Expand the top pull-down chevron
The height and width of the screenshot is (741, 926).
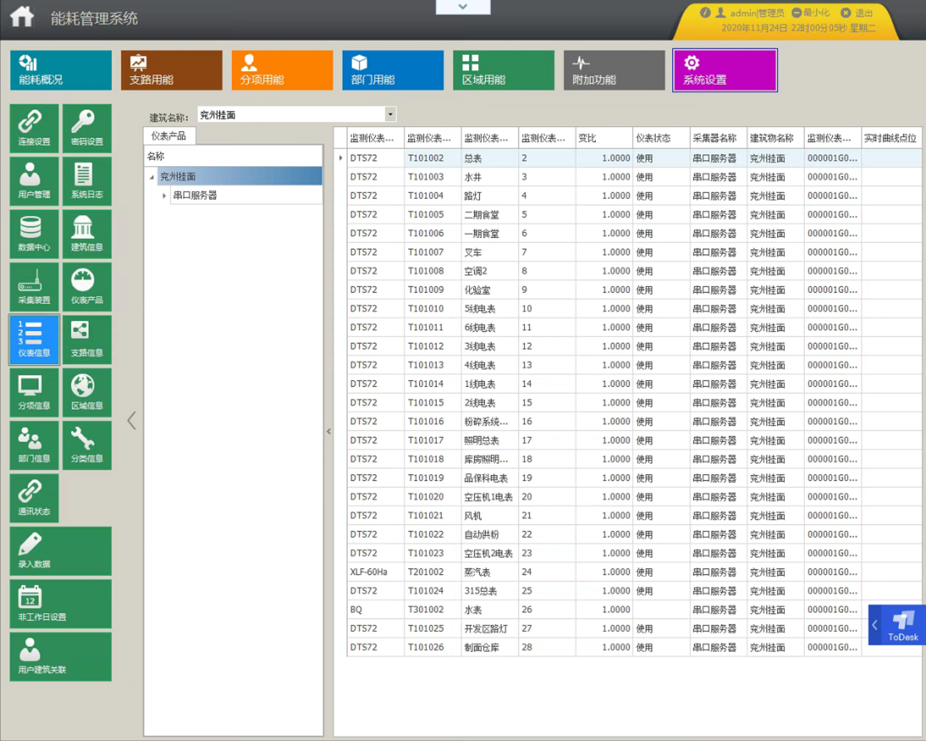[x=462, y=7]
